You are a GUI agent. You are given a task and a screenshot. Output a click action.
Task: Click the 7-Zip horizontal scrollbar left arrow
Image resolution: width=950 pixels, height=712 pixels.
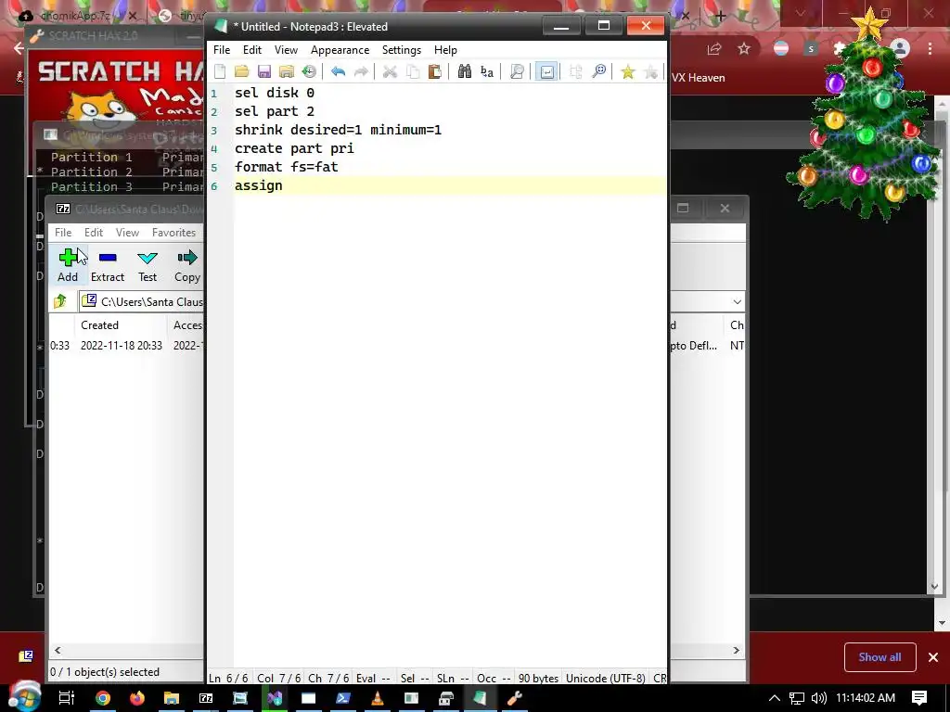[58, 650]
